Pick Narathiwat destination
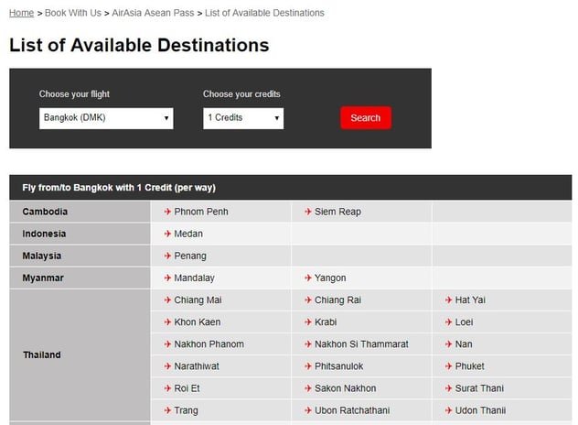 [x=197, y=366]
